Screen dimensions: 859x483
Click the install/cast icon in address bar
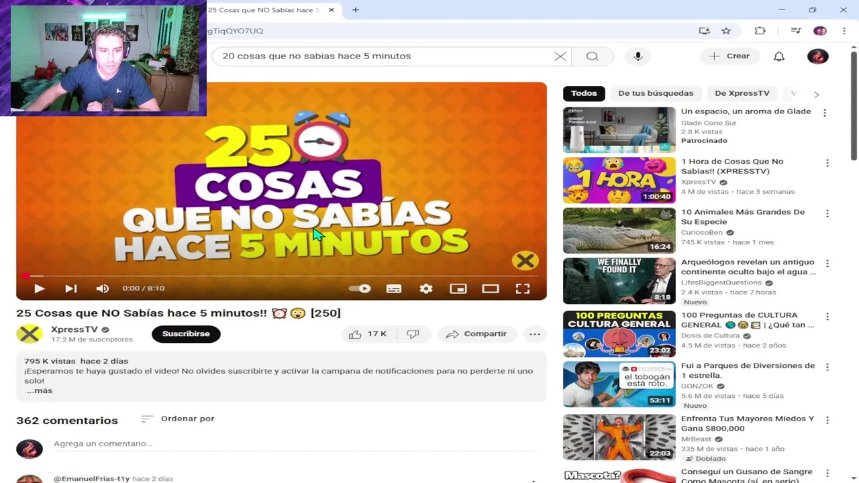(704, 31)
